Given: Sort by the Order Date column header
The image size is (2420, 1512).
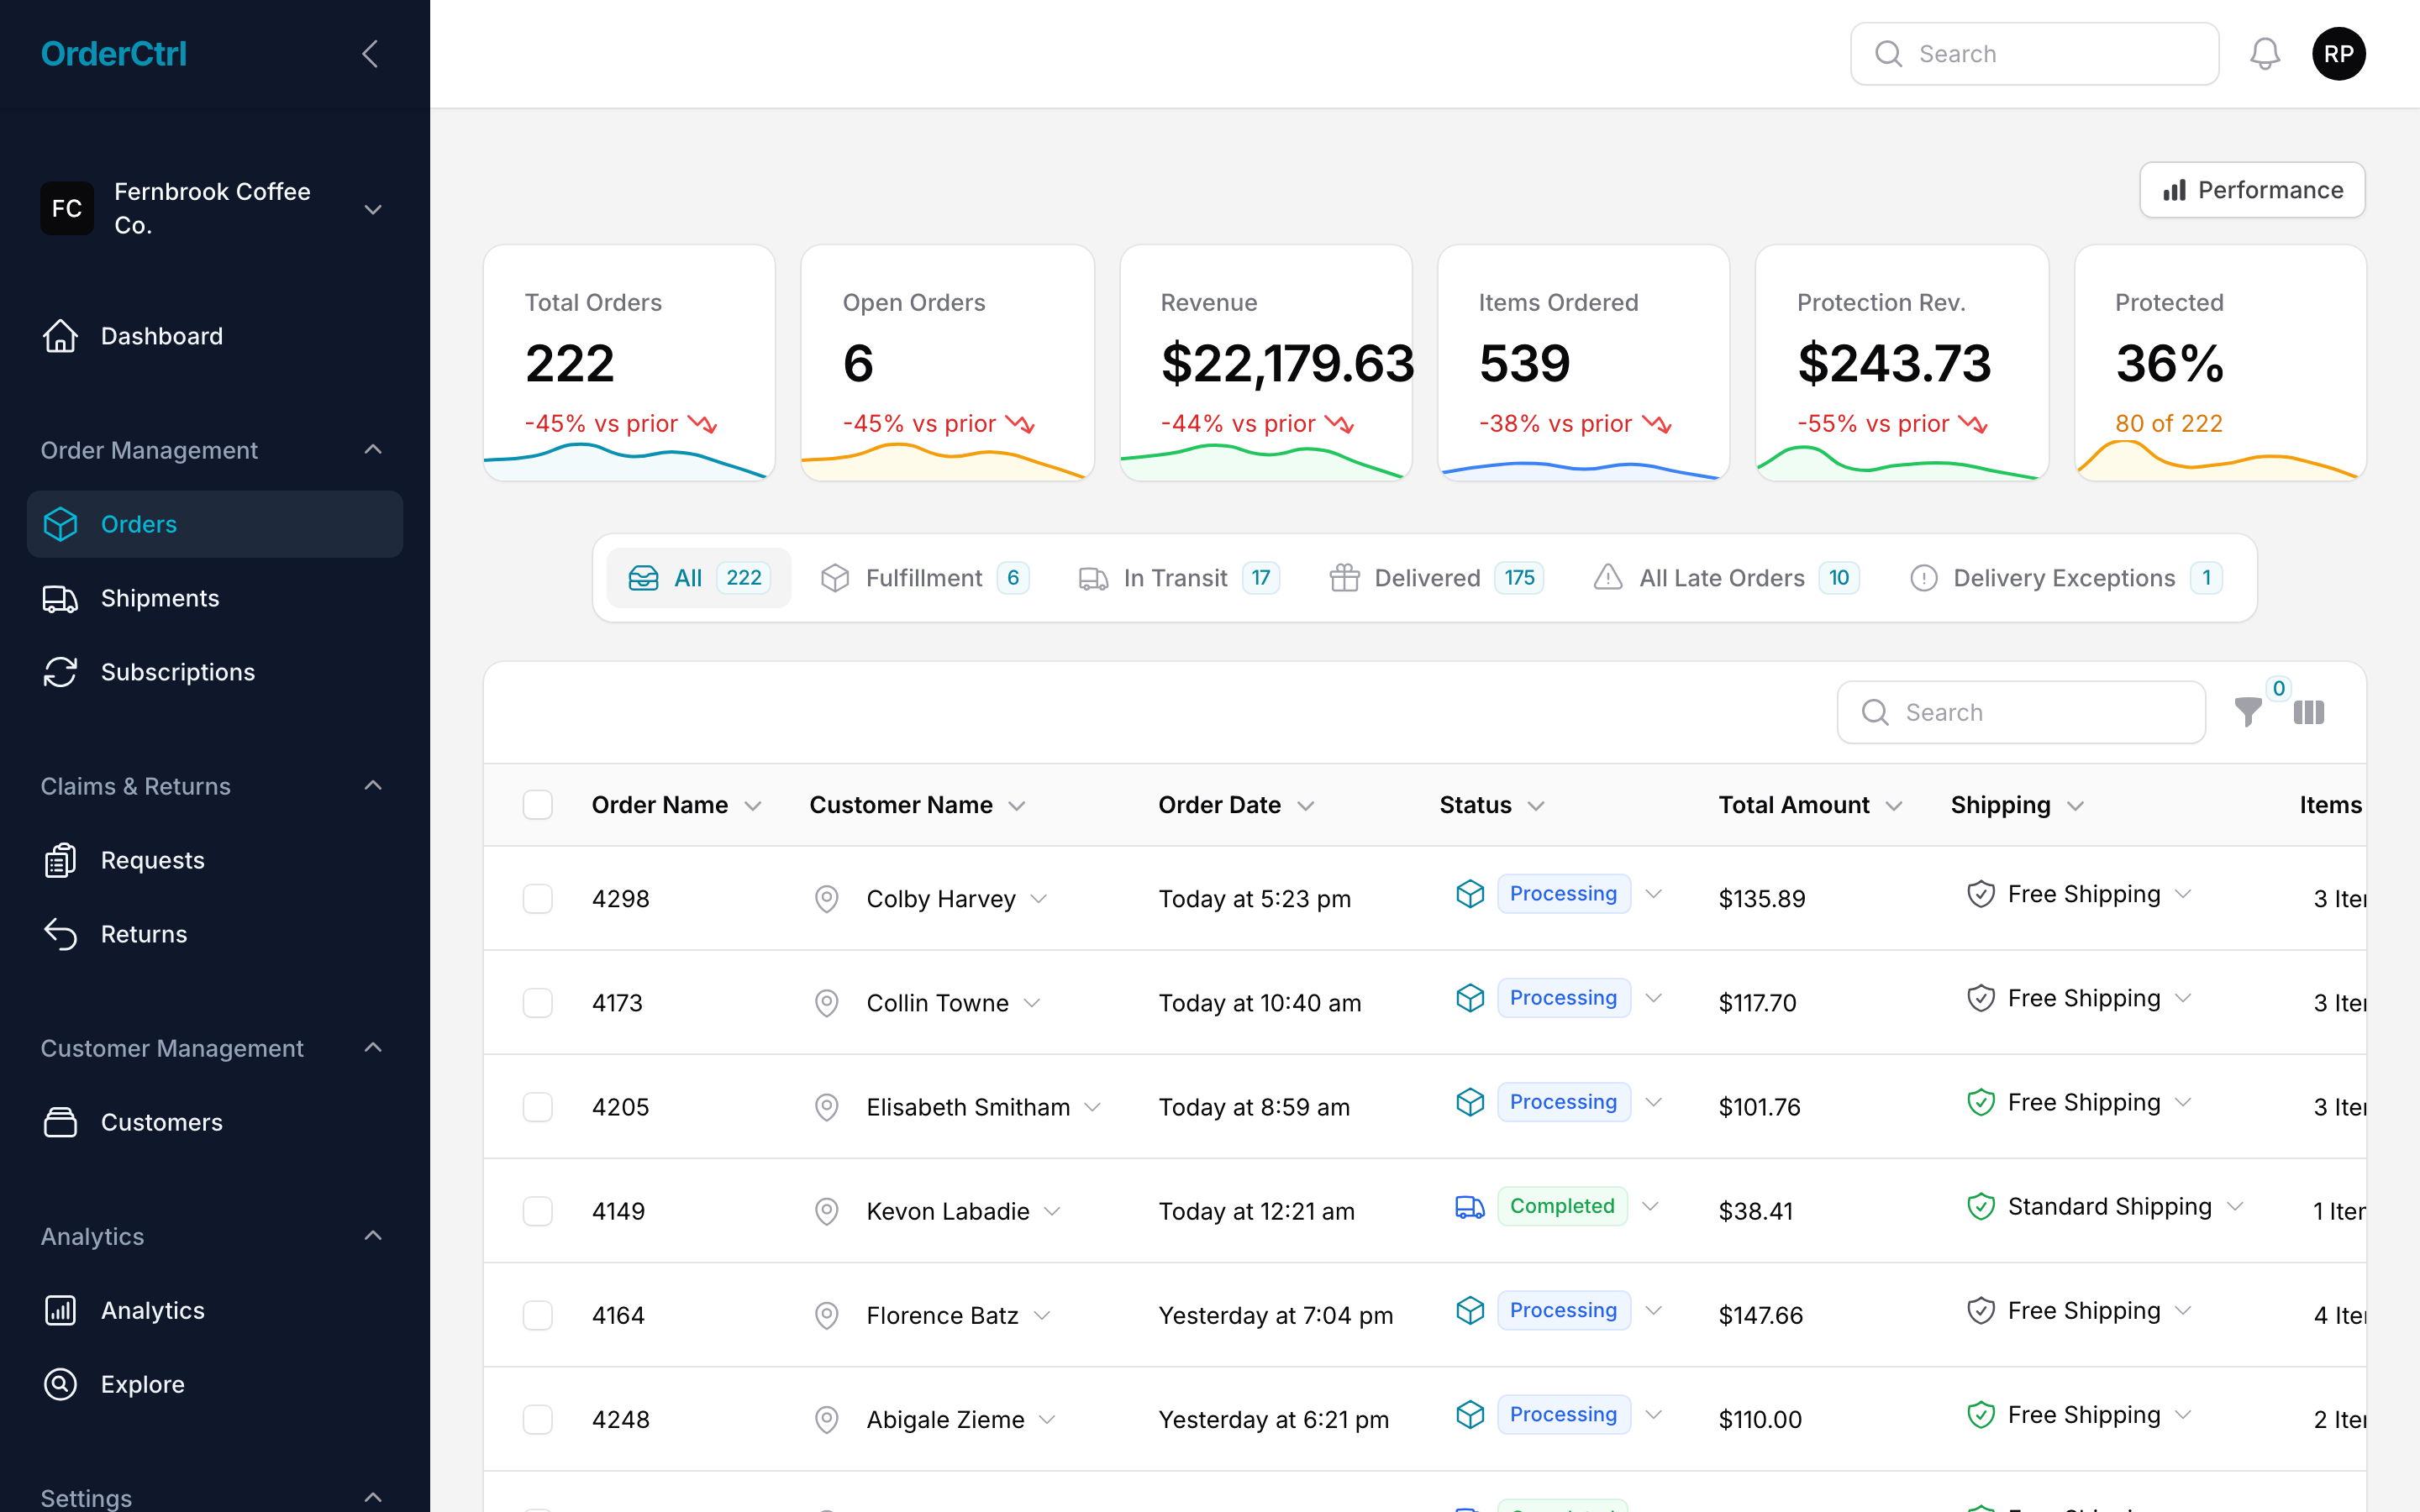Looking at the screenshot, I should pos(1236,805).
